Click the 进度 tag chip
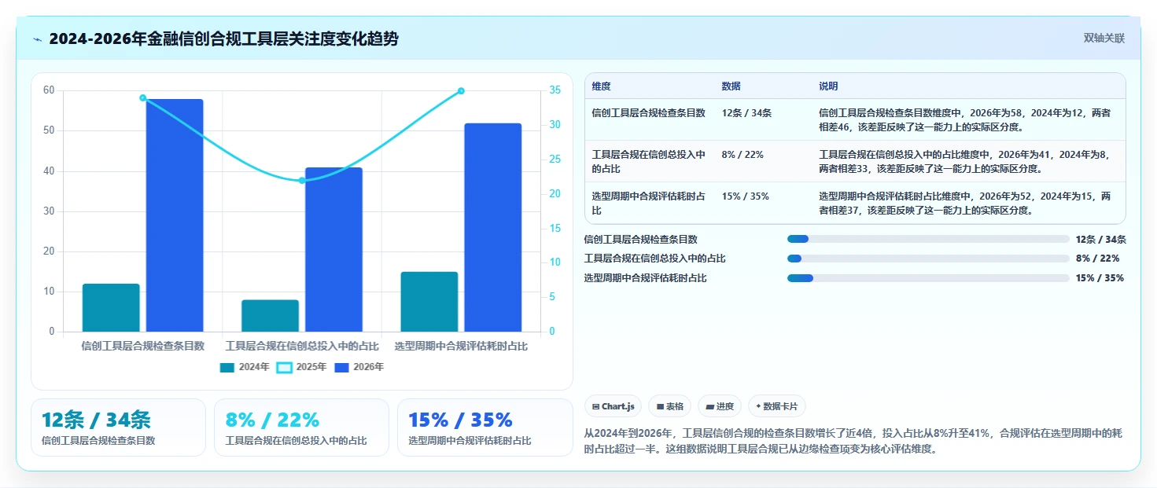 click(720, 406)
